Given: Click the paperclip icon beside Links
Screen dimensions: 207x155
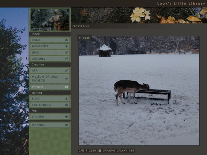Looking at the screenshot, I should (x=66, y=52).
